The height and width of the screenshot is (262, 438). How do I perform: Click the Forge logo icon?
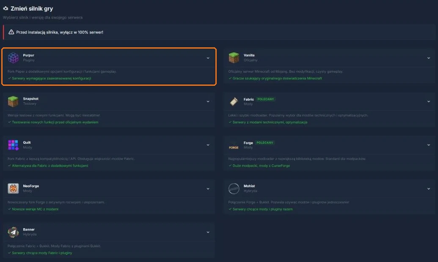[234, 147]
